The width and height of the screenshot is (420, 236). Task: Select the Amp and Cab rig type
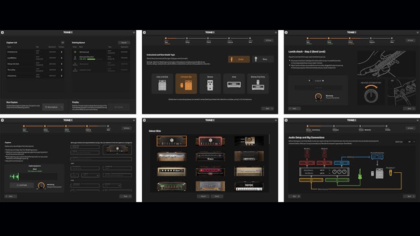click(162, 84)
